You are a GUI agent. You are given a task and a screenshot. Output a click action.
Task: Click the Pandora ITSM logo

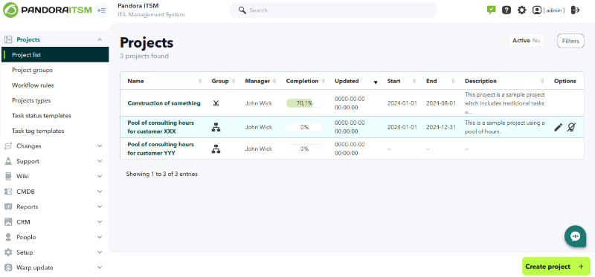click(48, 10)
